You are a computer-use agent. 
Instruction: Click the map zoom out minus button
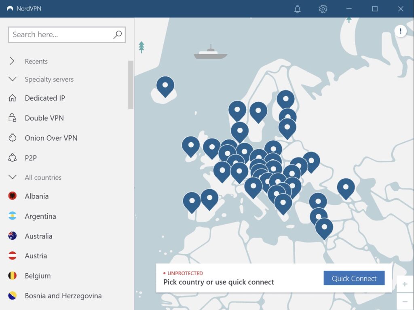tap(405, 301)
